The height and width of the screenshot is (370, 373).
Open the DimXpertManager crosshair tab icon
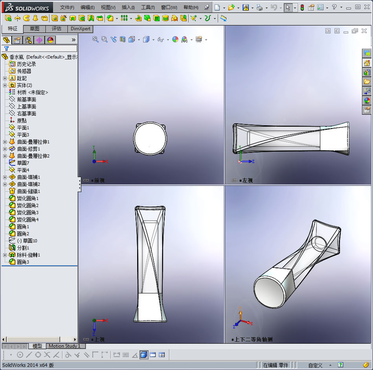pos(39,40)
